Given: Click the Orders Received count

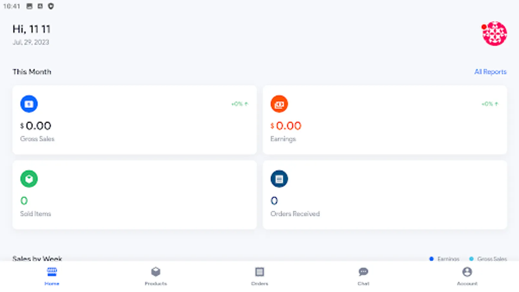Looking at the screenshot, I should click(x=274, y=201).
